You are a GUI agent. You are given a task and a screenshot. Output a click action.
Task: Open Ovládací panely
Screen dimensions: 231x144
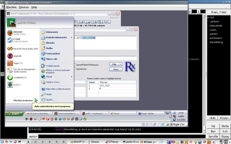tap(50, 66)
